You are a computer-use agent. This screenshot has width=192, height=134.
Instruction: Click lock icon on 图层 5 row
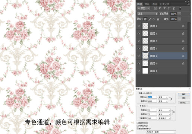coord(183,33)
